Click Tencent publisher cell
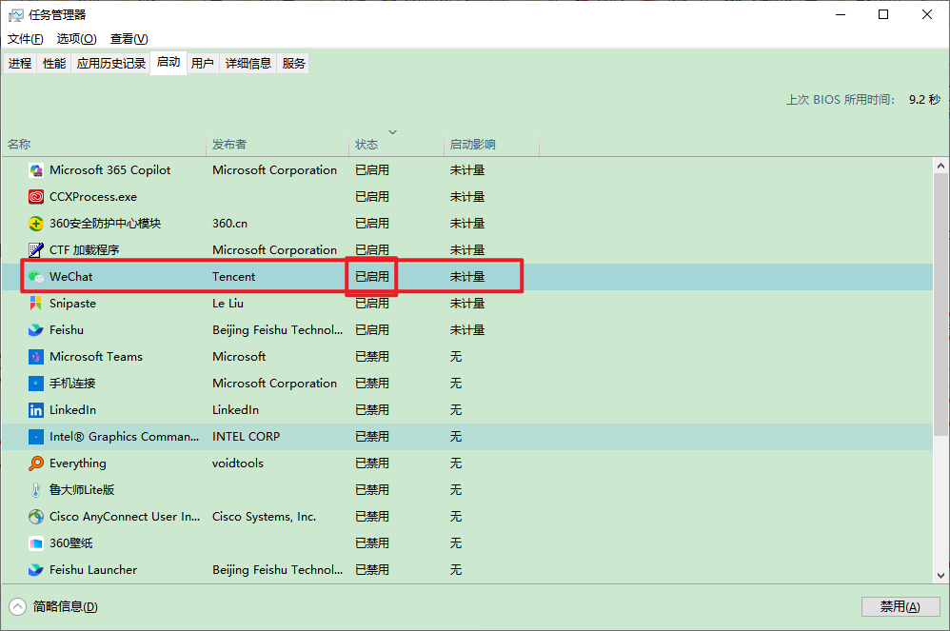The width and height of the screenshot is (950, 631). click(x=234, y=277)
